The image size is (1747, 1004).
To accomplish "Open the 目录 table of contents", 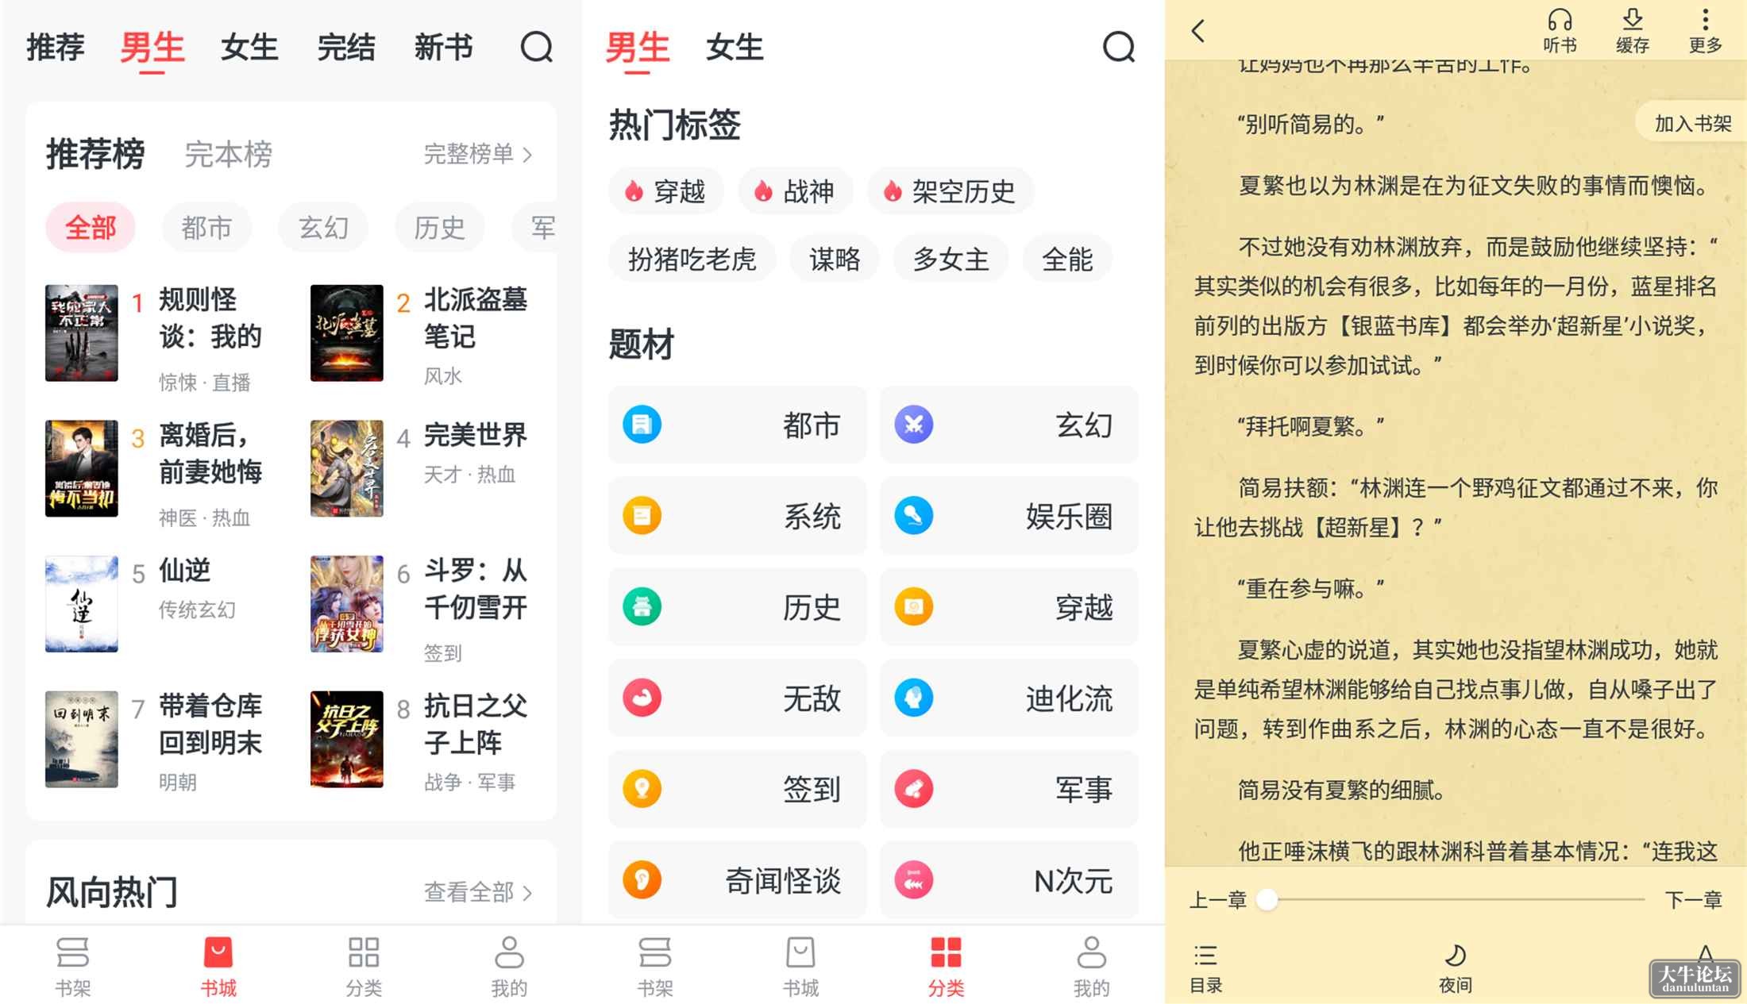I will (1205, 968).
